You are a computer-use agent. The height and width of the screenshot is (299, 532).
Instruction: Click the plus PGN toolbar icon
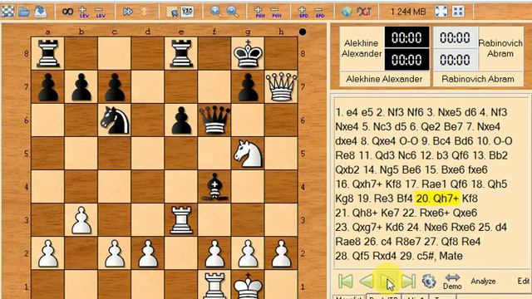coord(260,12)
